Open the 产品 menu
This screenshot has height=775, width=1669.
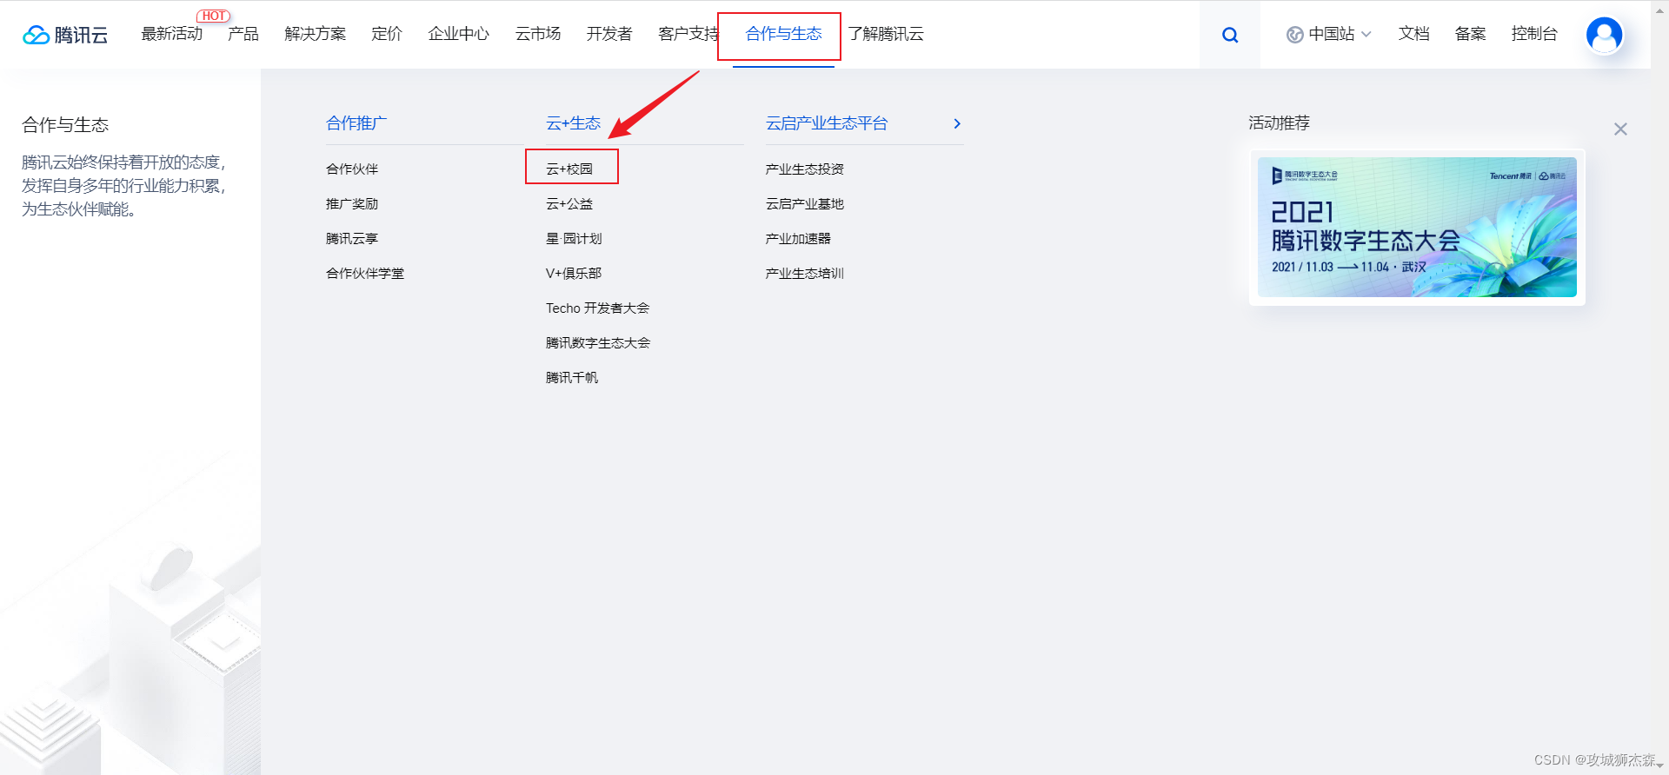pyautogui.click(x=243, y=34)
